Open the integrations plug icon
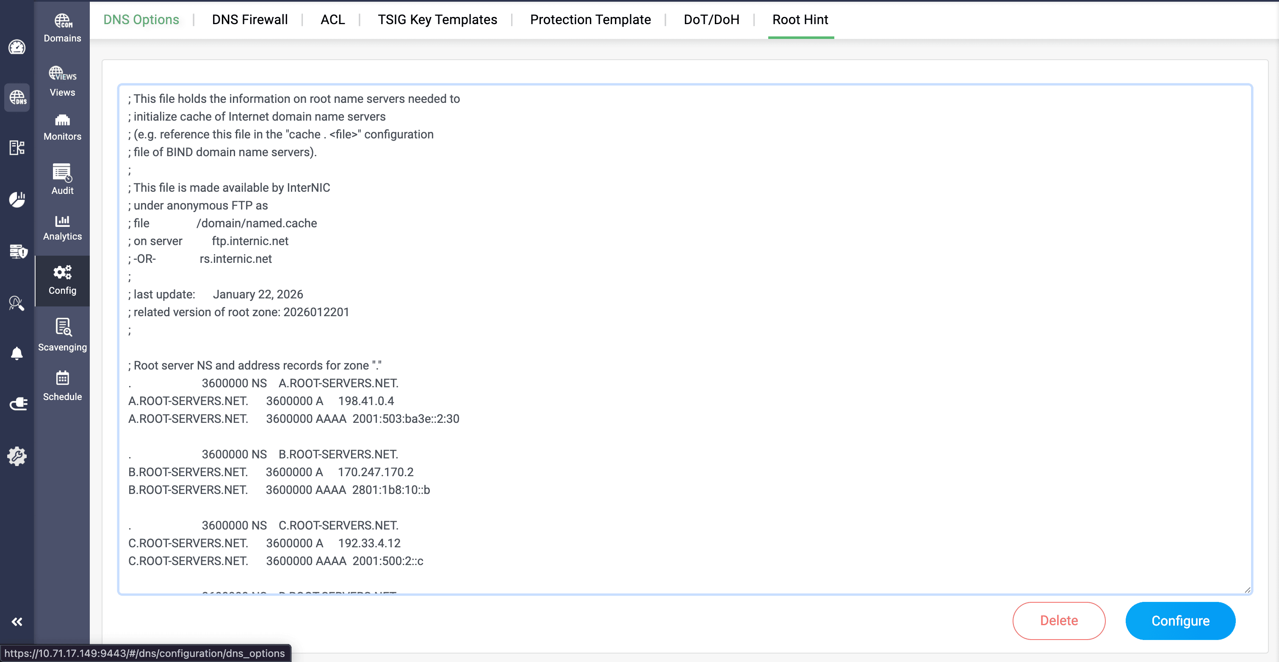The height and width of the screenshot is (662, 1279). pyautogui.click(x=17, y=403)
